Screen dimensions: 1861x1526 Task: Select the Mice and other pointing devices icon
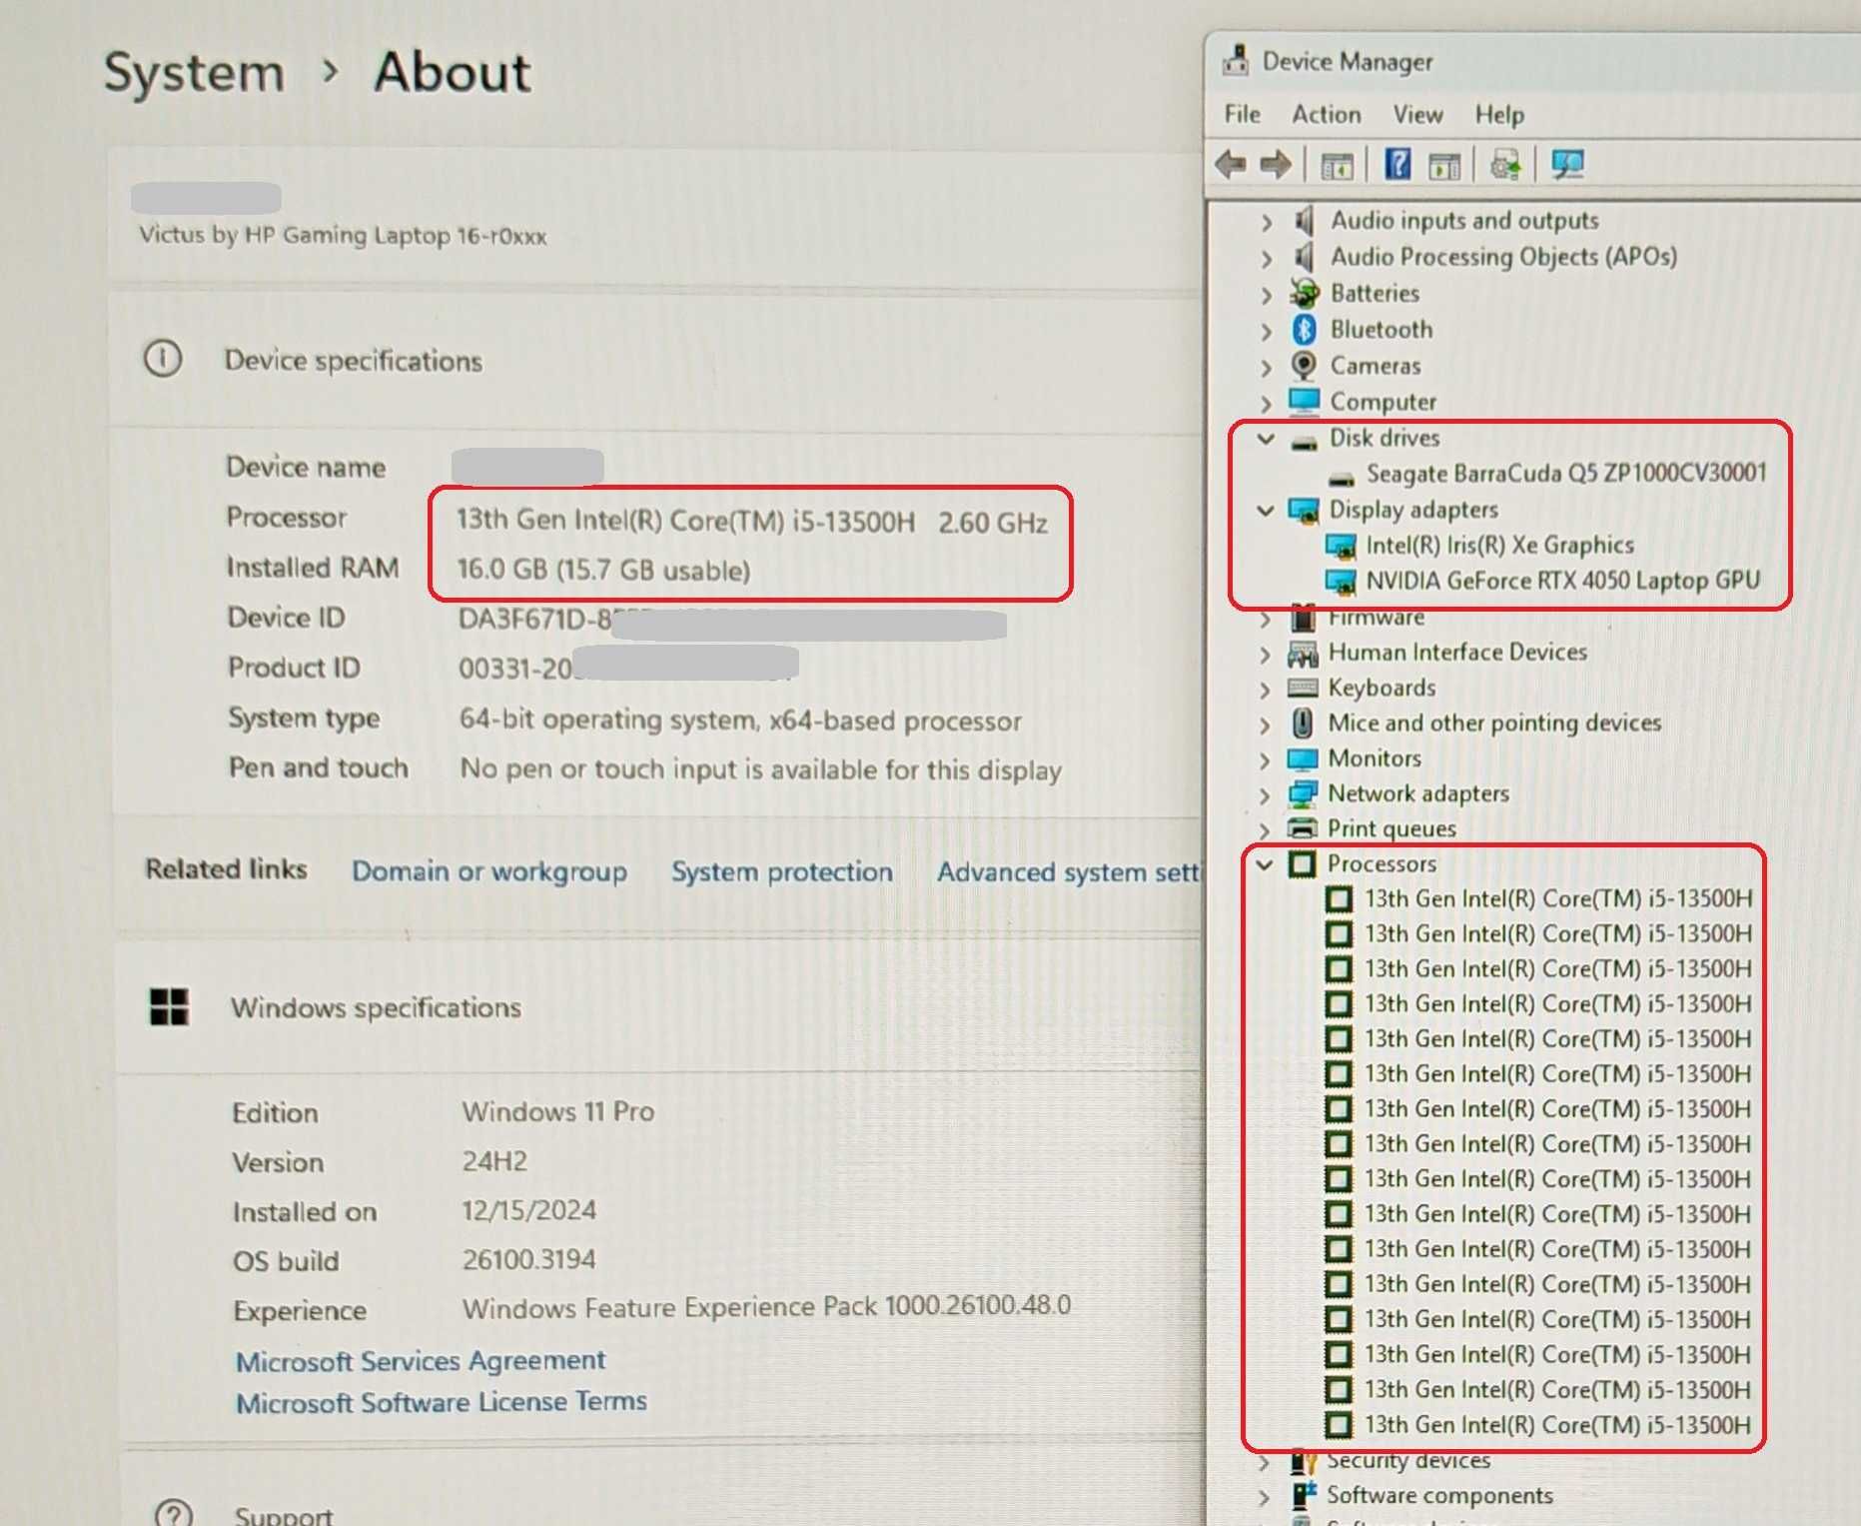[x=1303, y=723]
